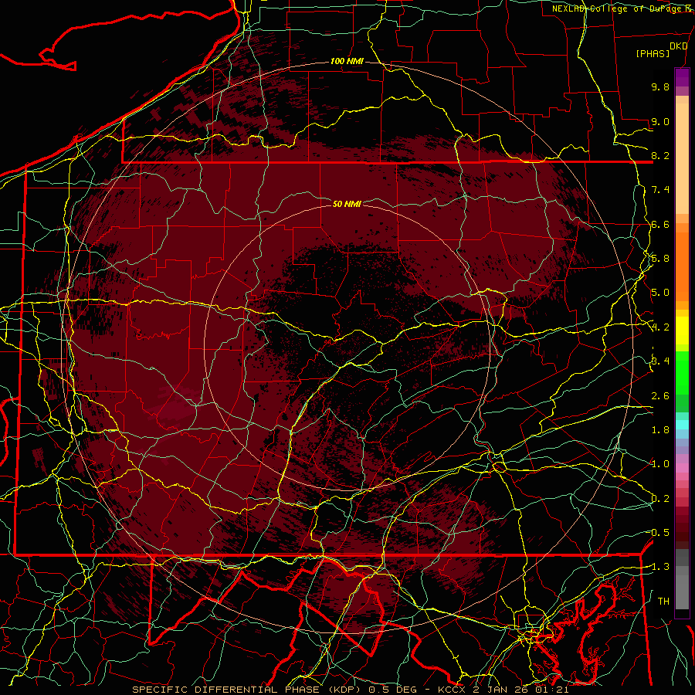Image resolution: width=695 pixels, height=695 pixels.
Task: Click the purple segment atop the color bar
Action: pos(682,77)
